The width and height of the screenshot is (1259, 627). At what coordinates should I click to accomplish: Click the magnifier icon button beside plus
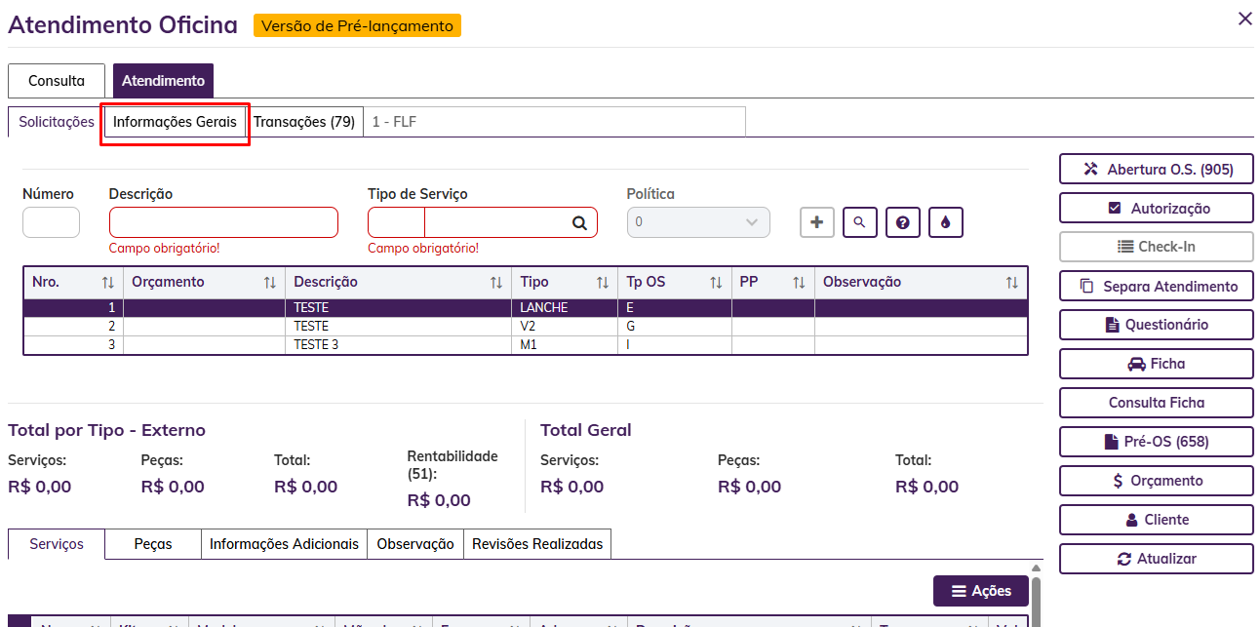coord(860,222)
